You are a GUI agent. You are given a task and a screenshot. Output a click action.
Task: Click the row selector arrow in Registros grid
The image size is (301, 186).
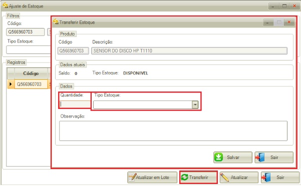pyautogui.click(x=11, y=84)
